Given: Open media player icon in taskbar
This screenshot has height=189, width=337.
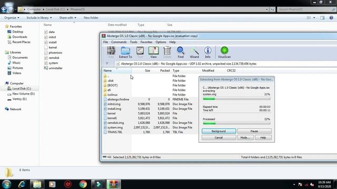Looking at the screenshot, I should coord(52,184).
